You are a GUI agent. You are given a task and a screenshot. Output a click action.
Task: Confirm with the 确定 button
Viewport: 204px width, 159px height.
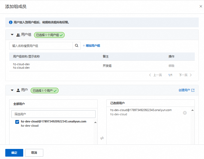pos(14,153)
